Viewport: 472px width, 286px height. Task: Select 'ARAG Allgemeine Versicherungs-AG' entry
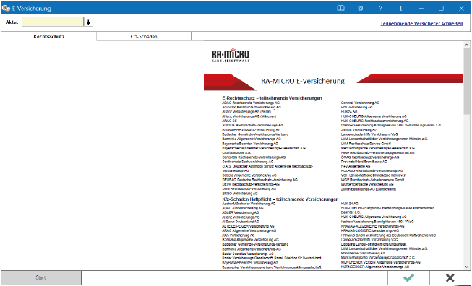click(x=249, y=230)
